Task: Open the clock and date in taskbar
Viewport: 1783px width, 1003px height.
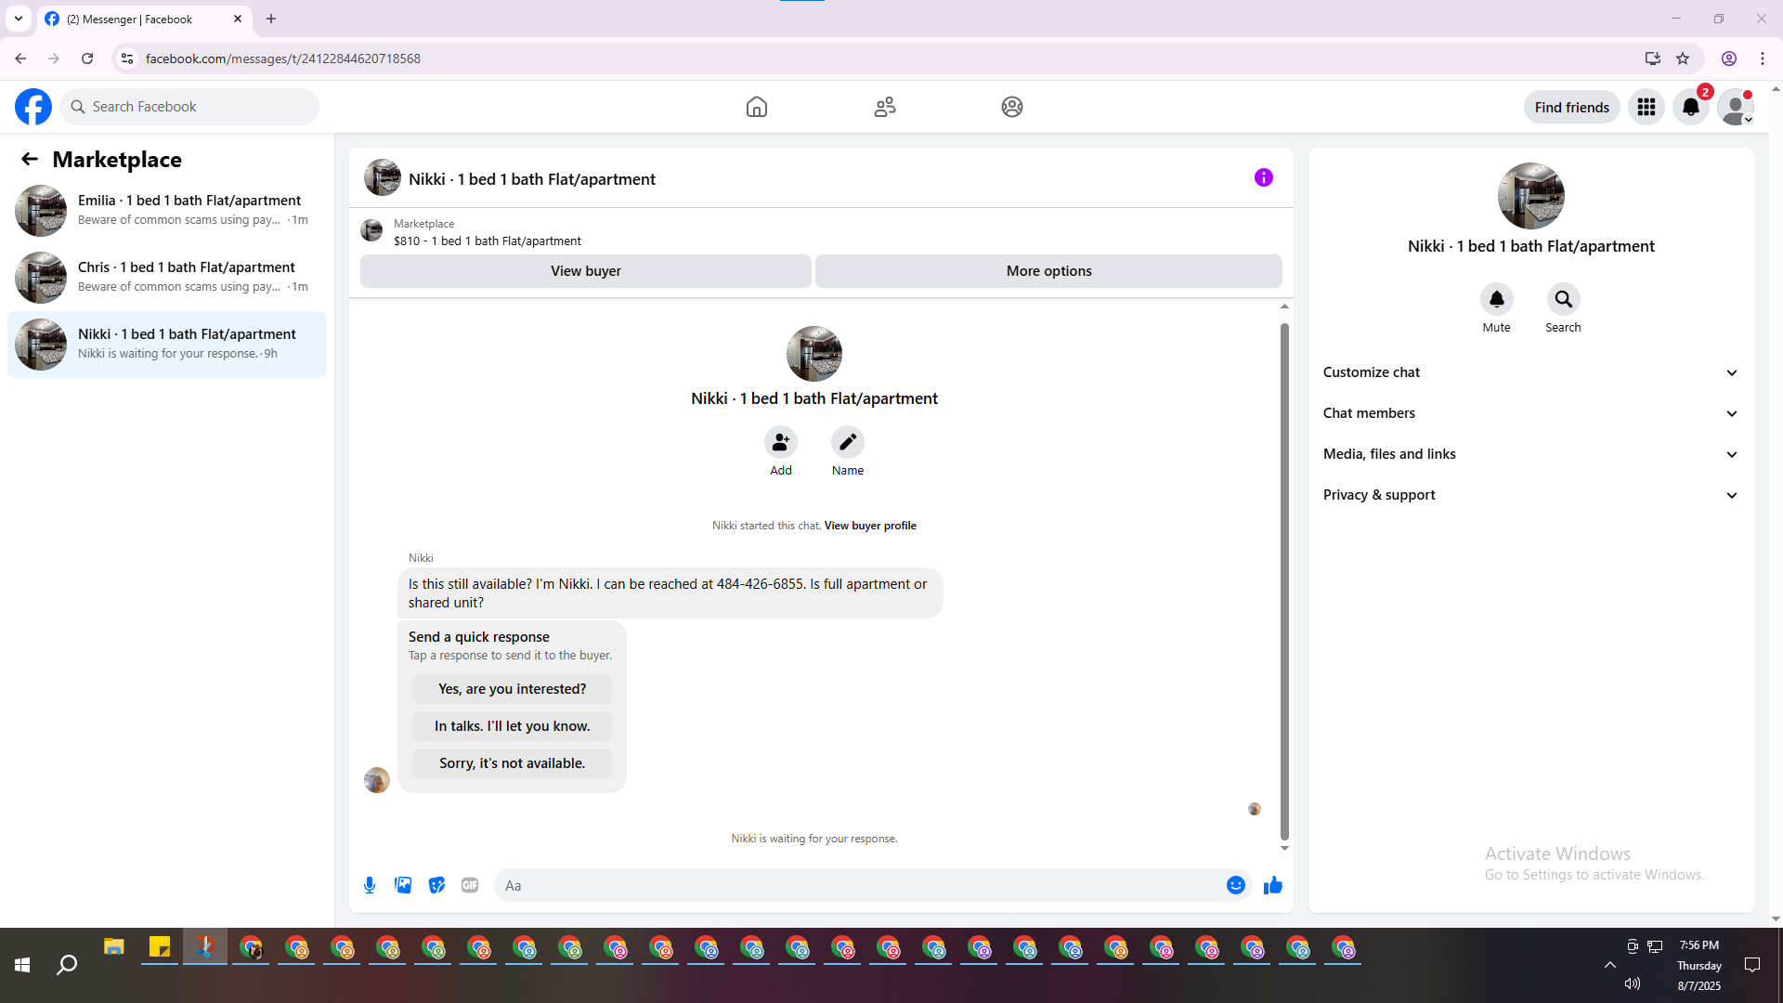Action: [x=1699, y=965]
